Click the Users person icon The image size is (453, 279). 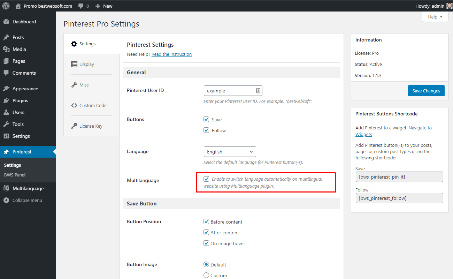6,112
